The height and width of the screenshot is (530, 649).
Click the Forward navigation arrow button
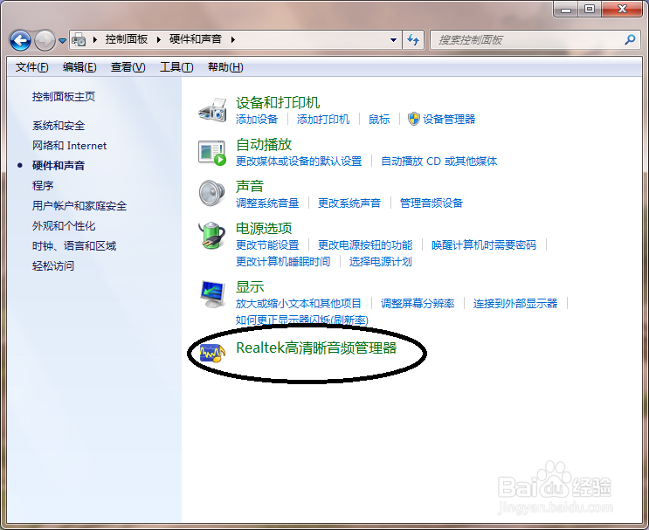pyautogui.click(x=45, y=40)
